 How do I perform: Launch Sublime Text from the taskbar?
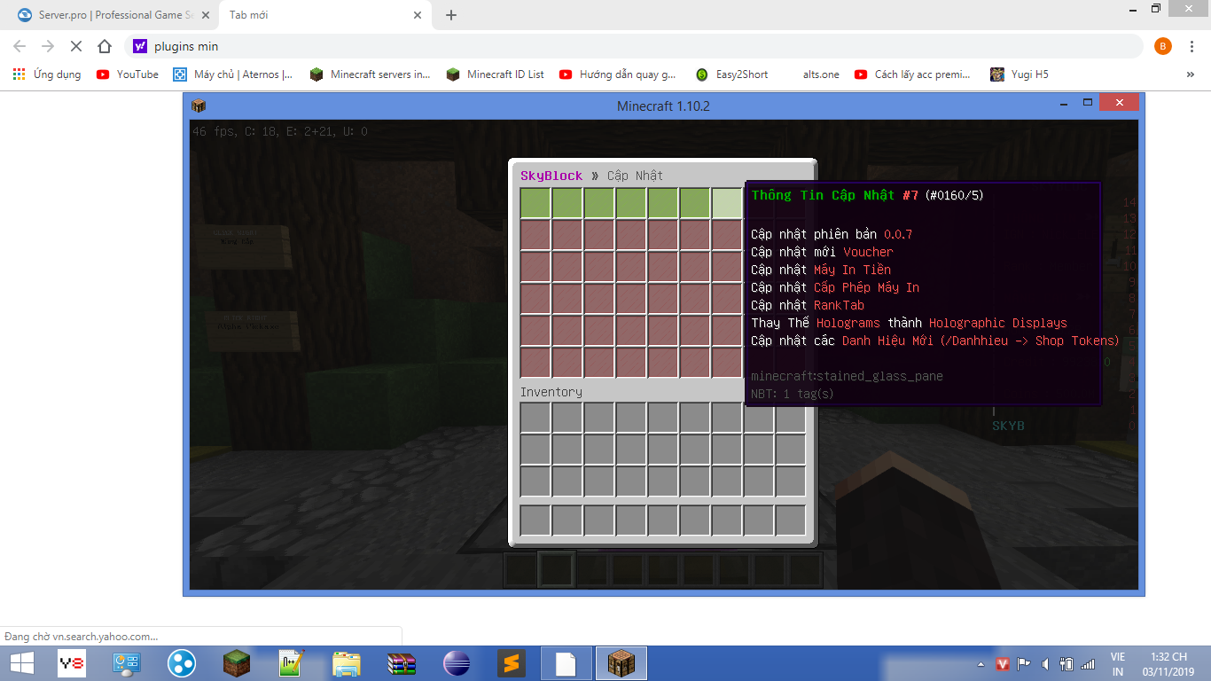(510, 663)
